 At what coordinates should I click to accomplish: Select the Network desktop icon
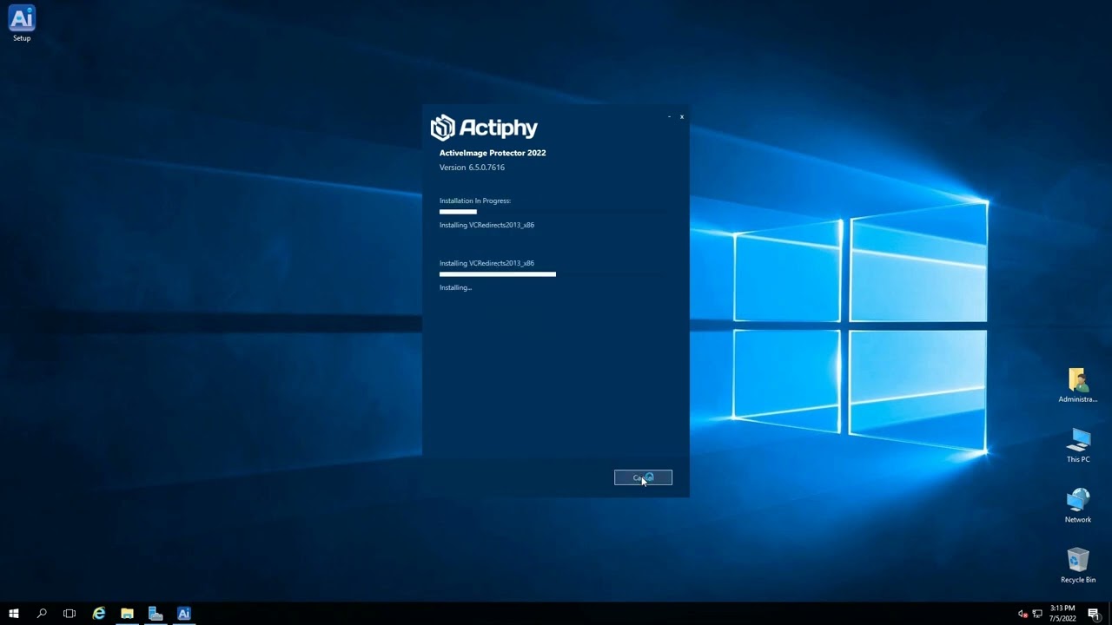click(x=1078, y=505)
